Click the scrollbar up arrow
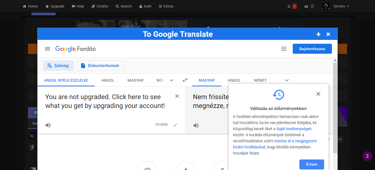 (335, 60)
